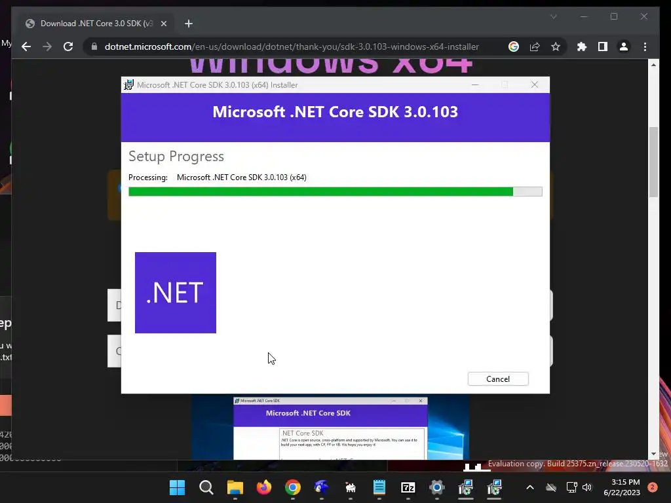Click the page scrollbar down arrow
Viewport: 671px width, 503px height.
pos(653,454)
